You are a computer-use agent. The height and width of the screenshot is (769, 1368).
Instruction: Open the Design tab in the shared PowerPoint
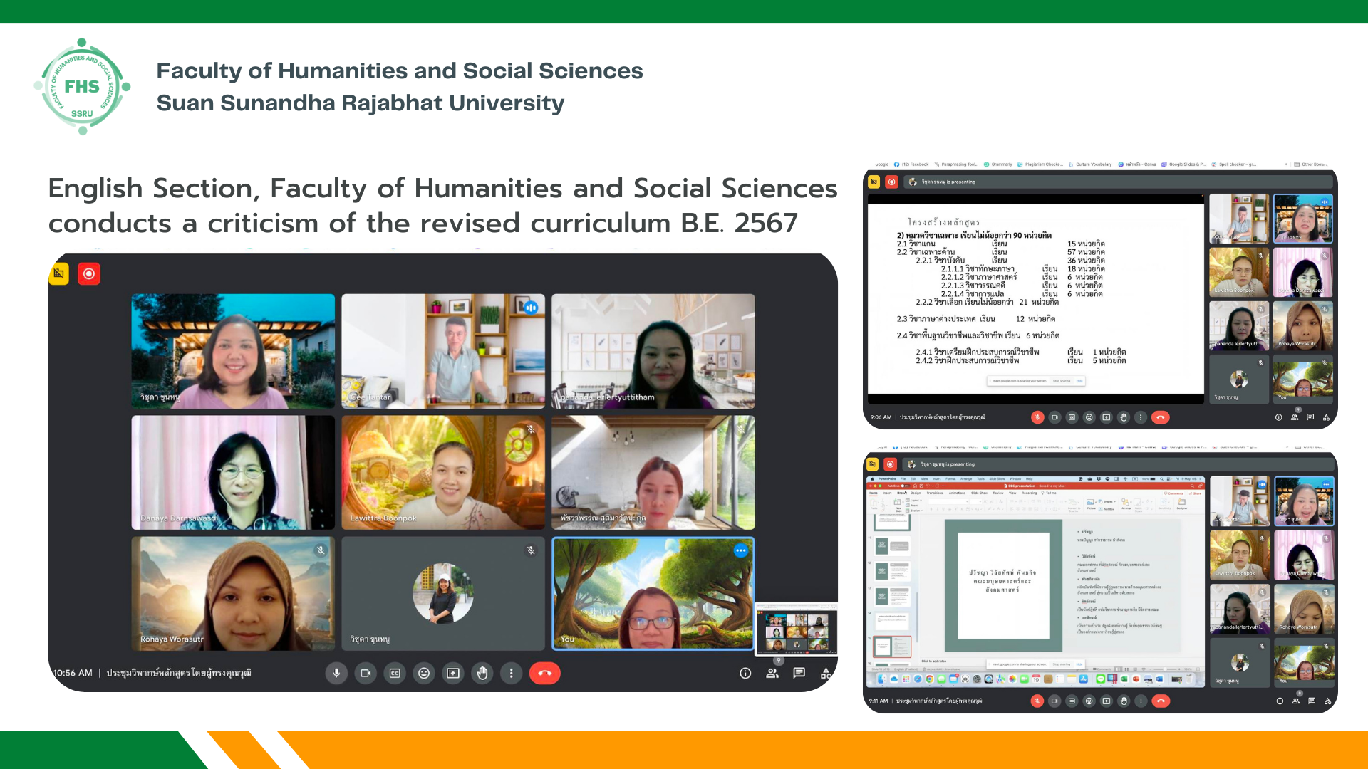(916, 493)
